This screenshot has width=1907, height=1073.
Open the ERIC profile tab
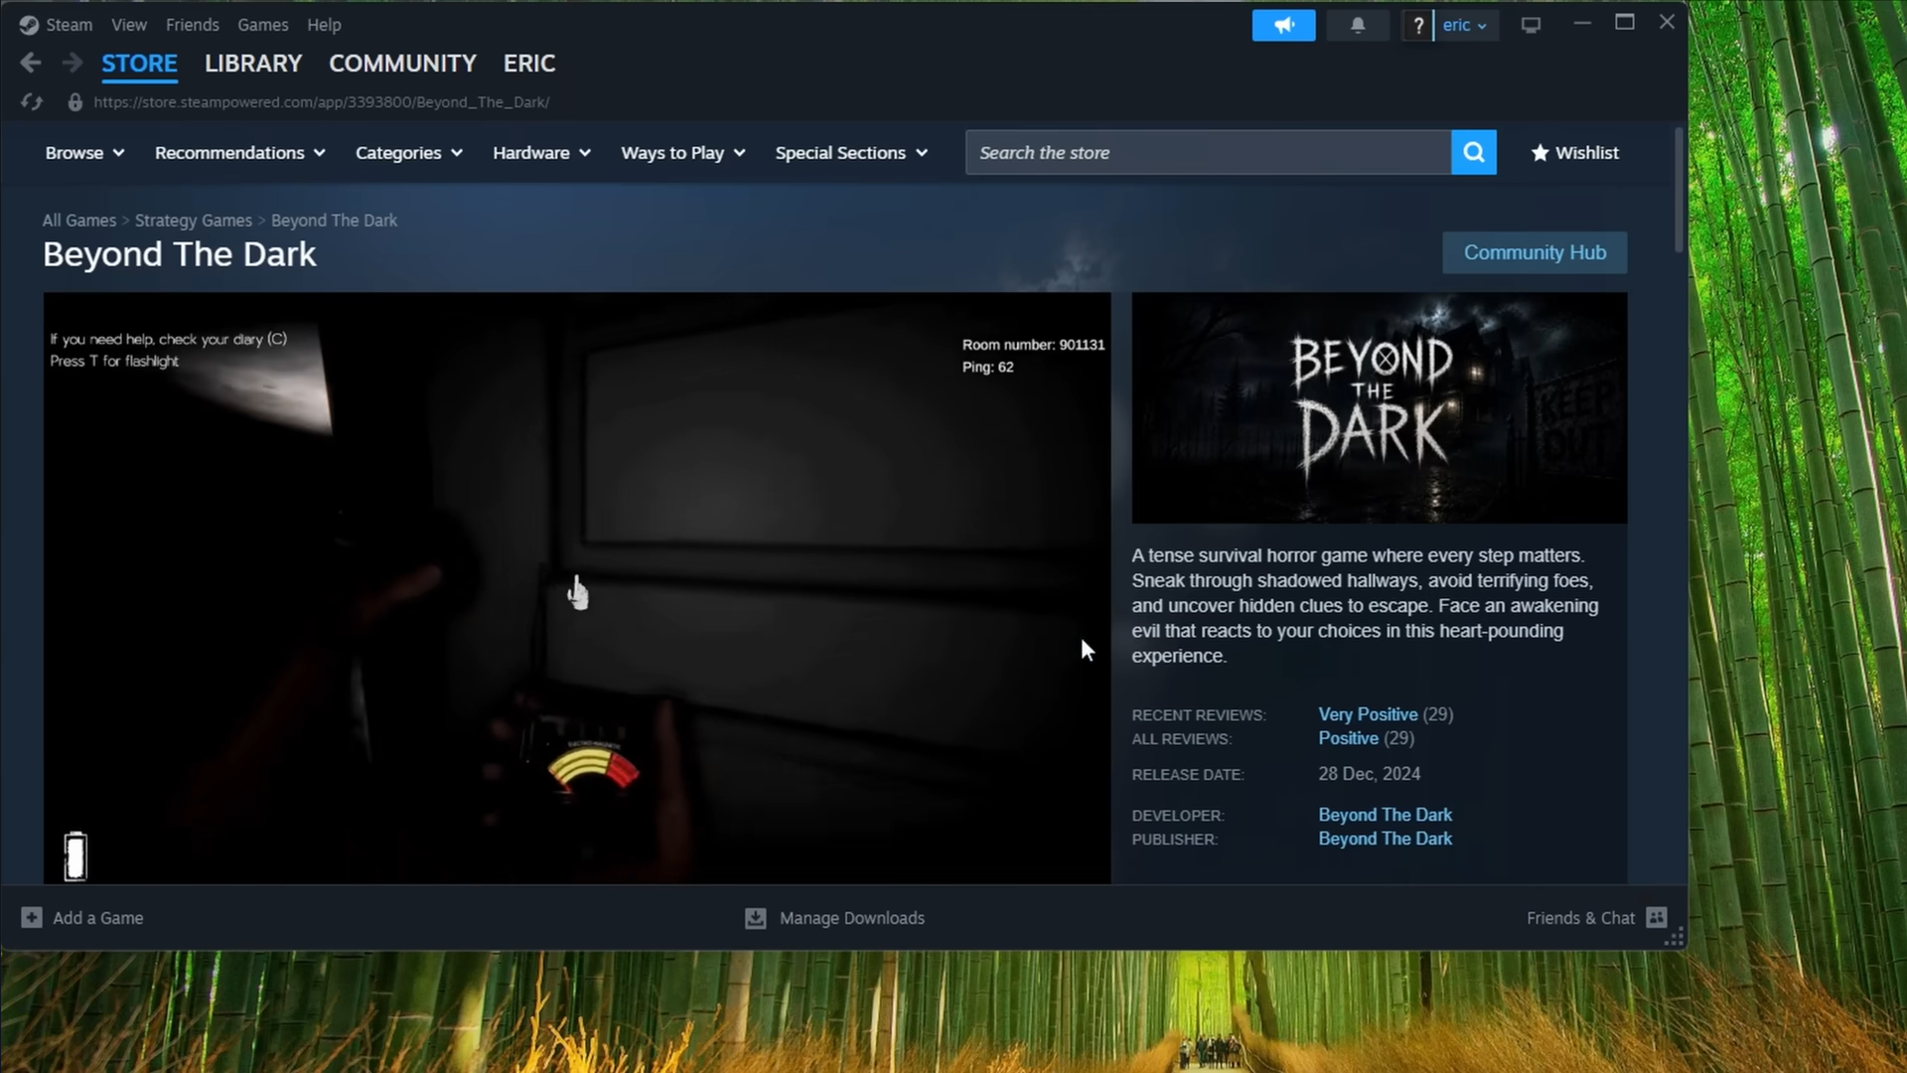pos(528,64)
